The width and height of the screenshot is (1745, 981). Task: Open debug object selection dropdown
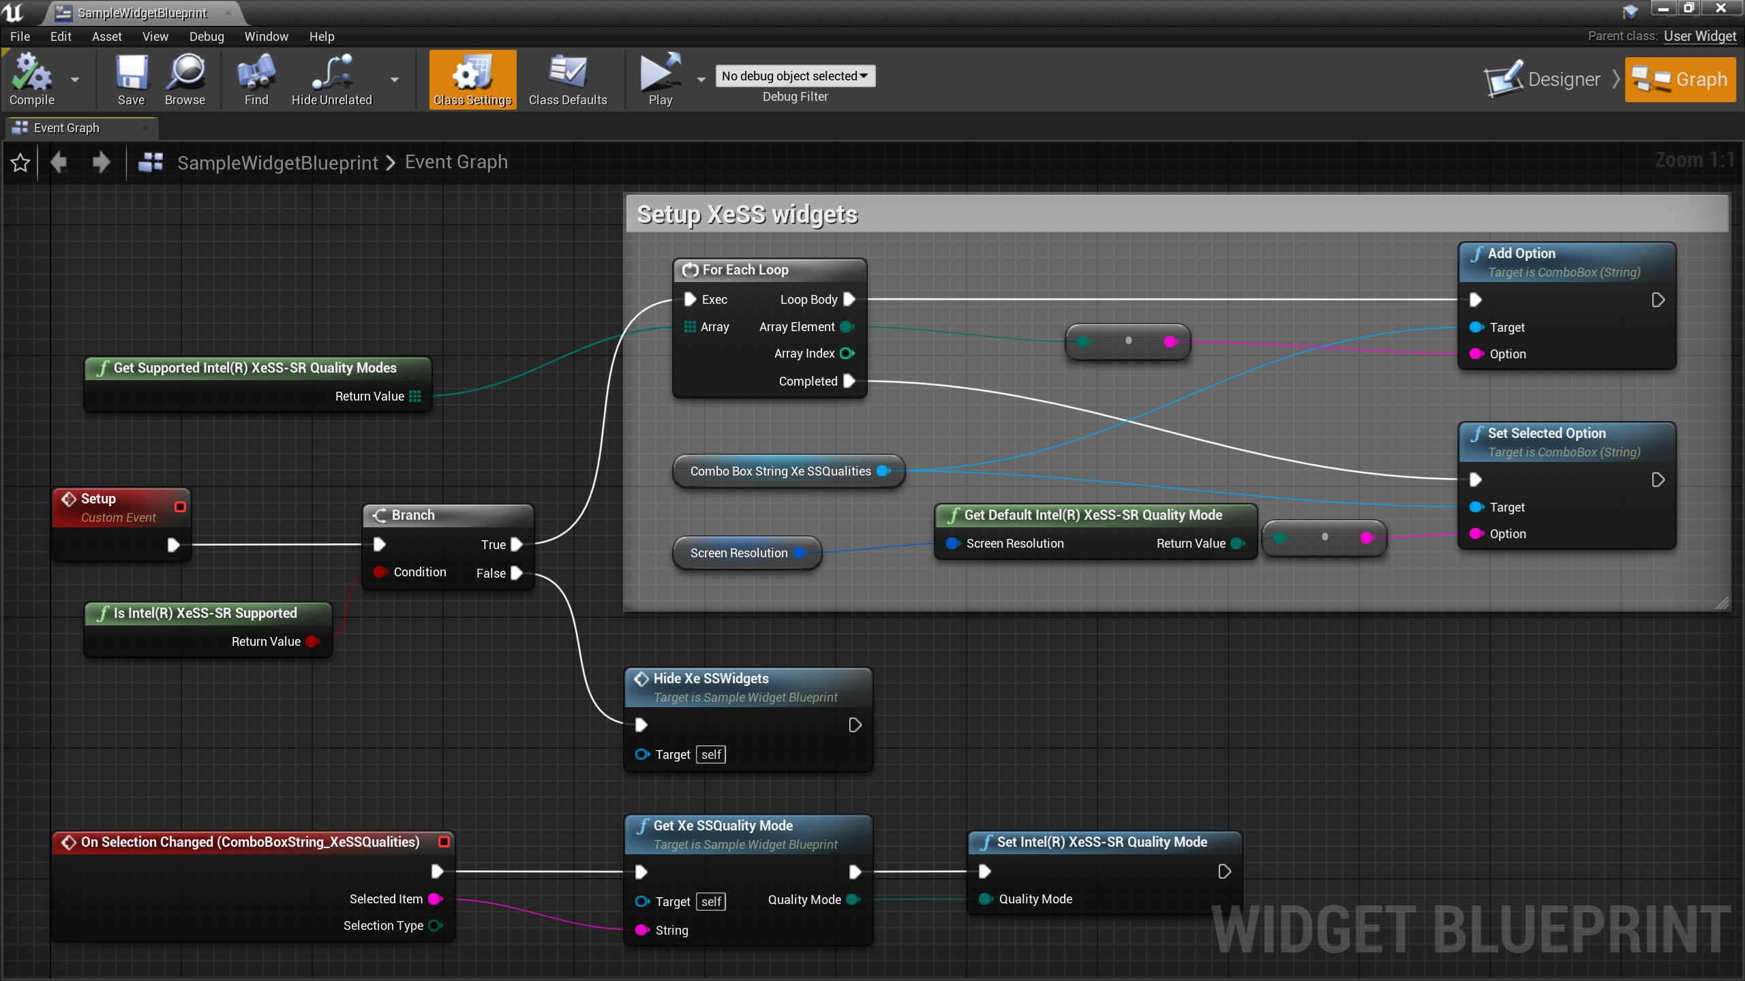[795, 76]
